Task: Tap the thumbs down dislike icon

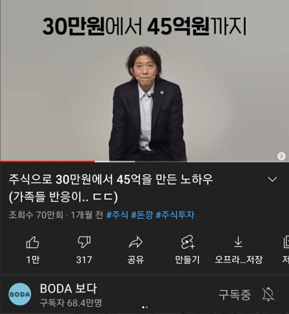Action: click(84, 243)
